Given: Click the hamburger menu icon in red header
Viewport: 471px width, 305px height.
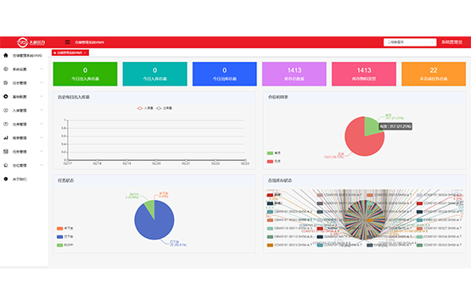Looking at the screenshot, I should click(x=68, y=42).
